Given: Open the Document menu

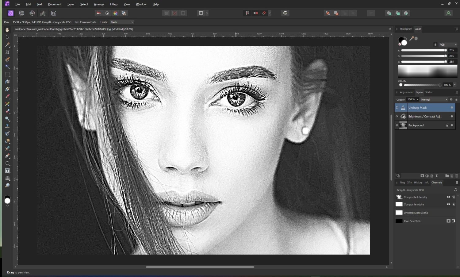Looking at the screenshot, I should 55,4.
